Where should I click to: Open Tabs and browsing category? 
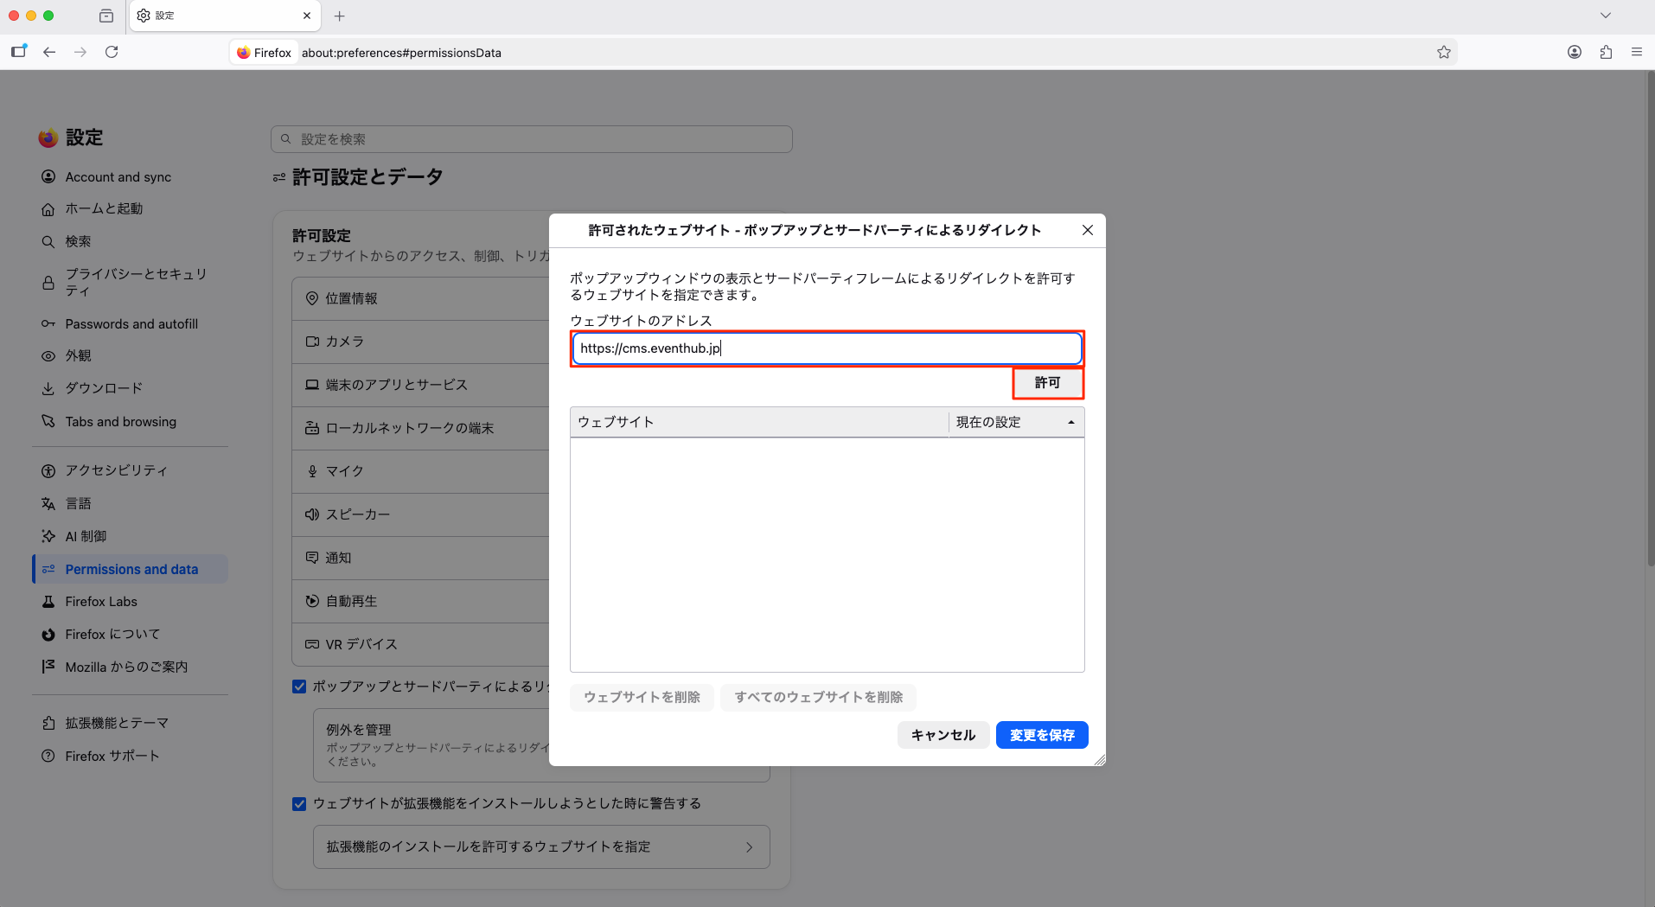click(x=131, y=421)
